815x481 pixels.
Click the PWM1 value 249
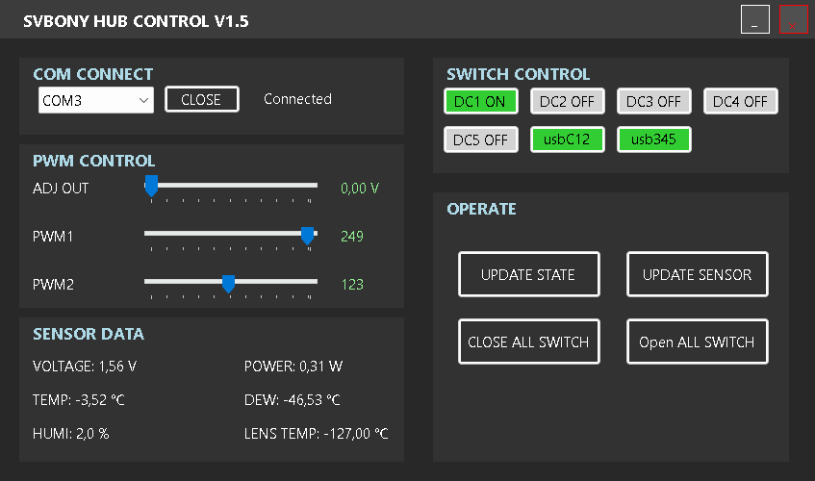tap(352, 237)
